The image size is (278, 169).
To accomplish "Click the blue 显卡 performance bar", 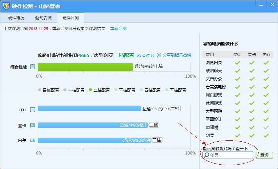I will 93,125.
